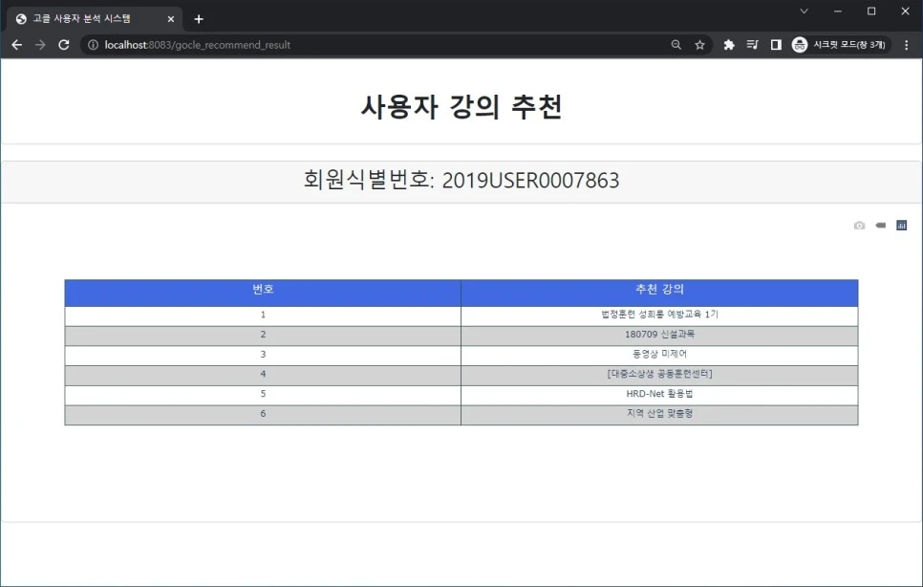The height and width of the screenshot is (587, 923).
Task: Click the row number 1 cell
Action: [263, 316]
